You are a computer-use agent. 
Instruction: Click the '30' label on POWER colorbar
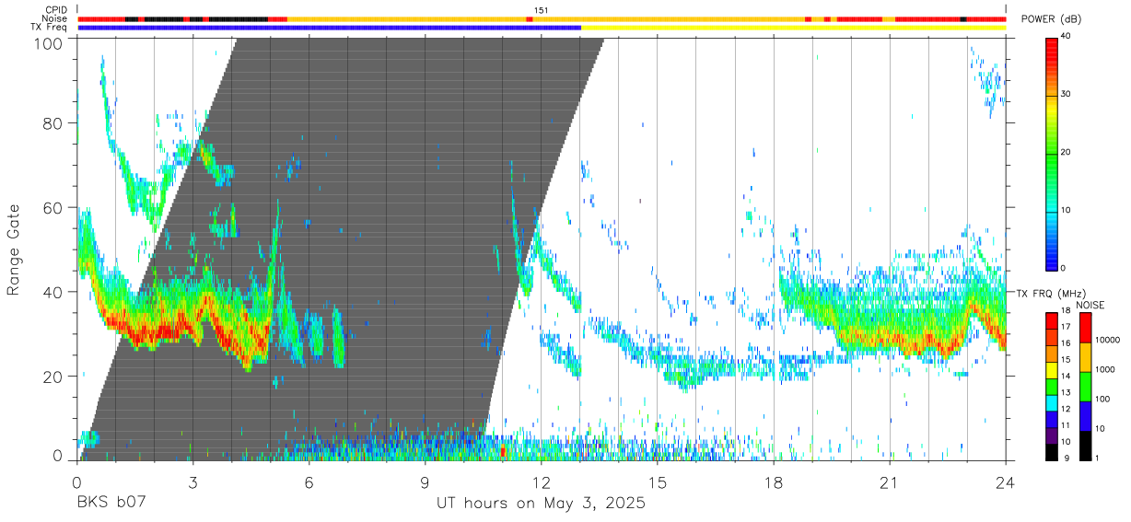click(1067, 95)
